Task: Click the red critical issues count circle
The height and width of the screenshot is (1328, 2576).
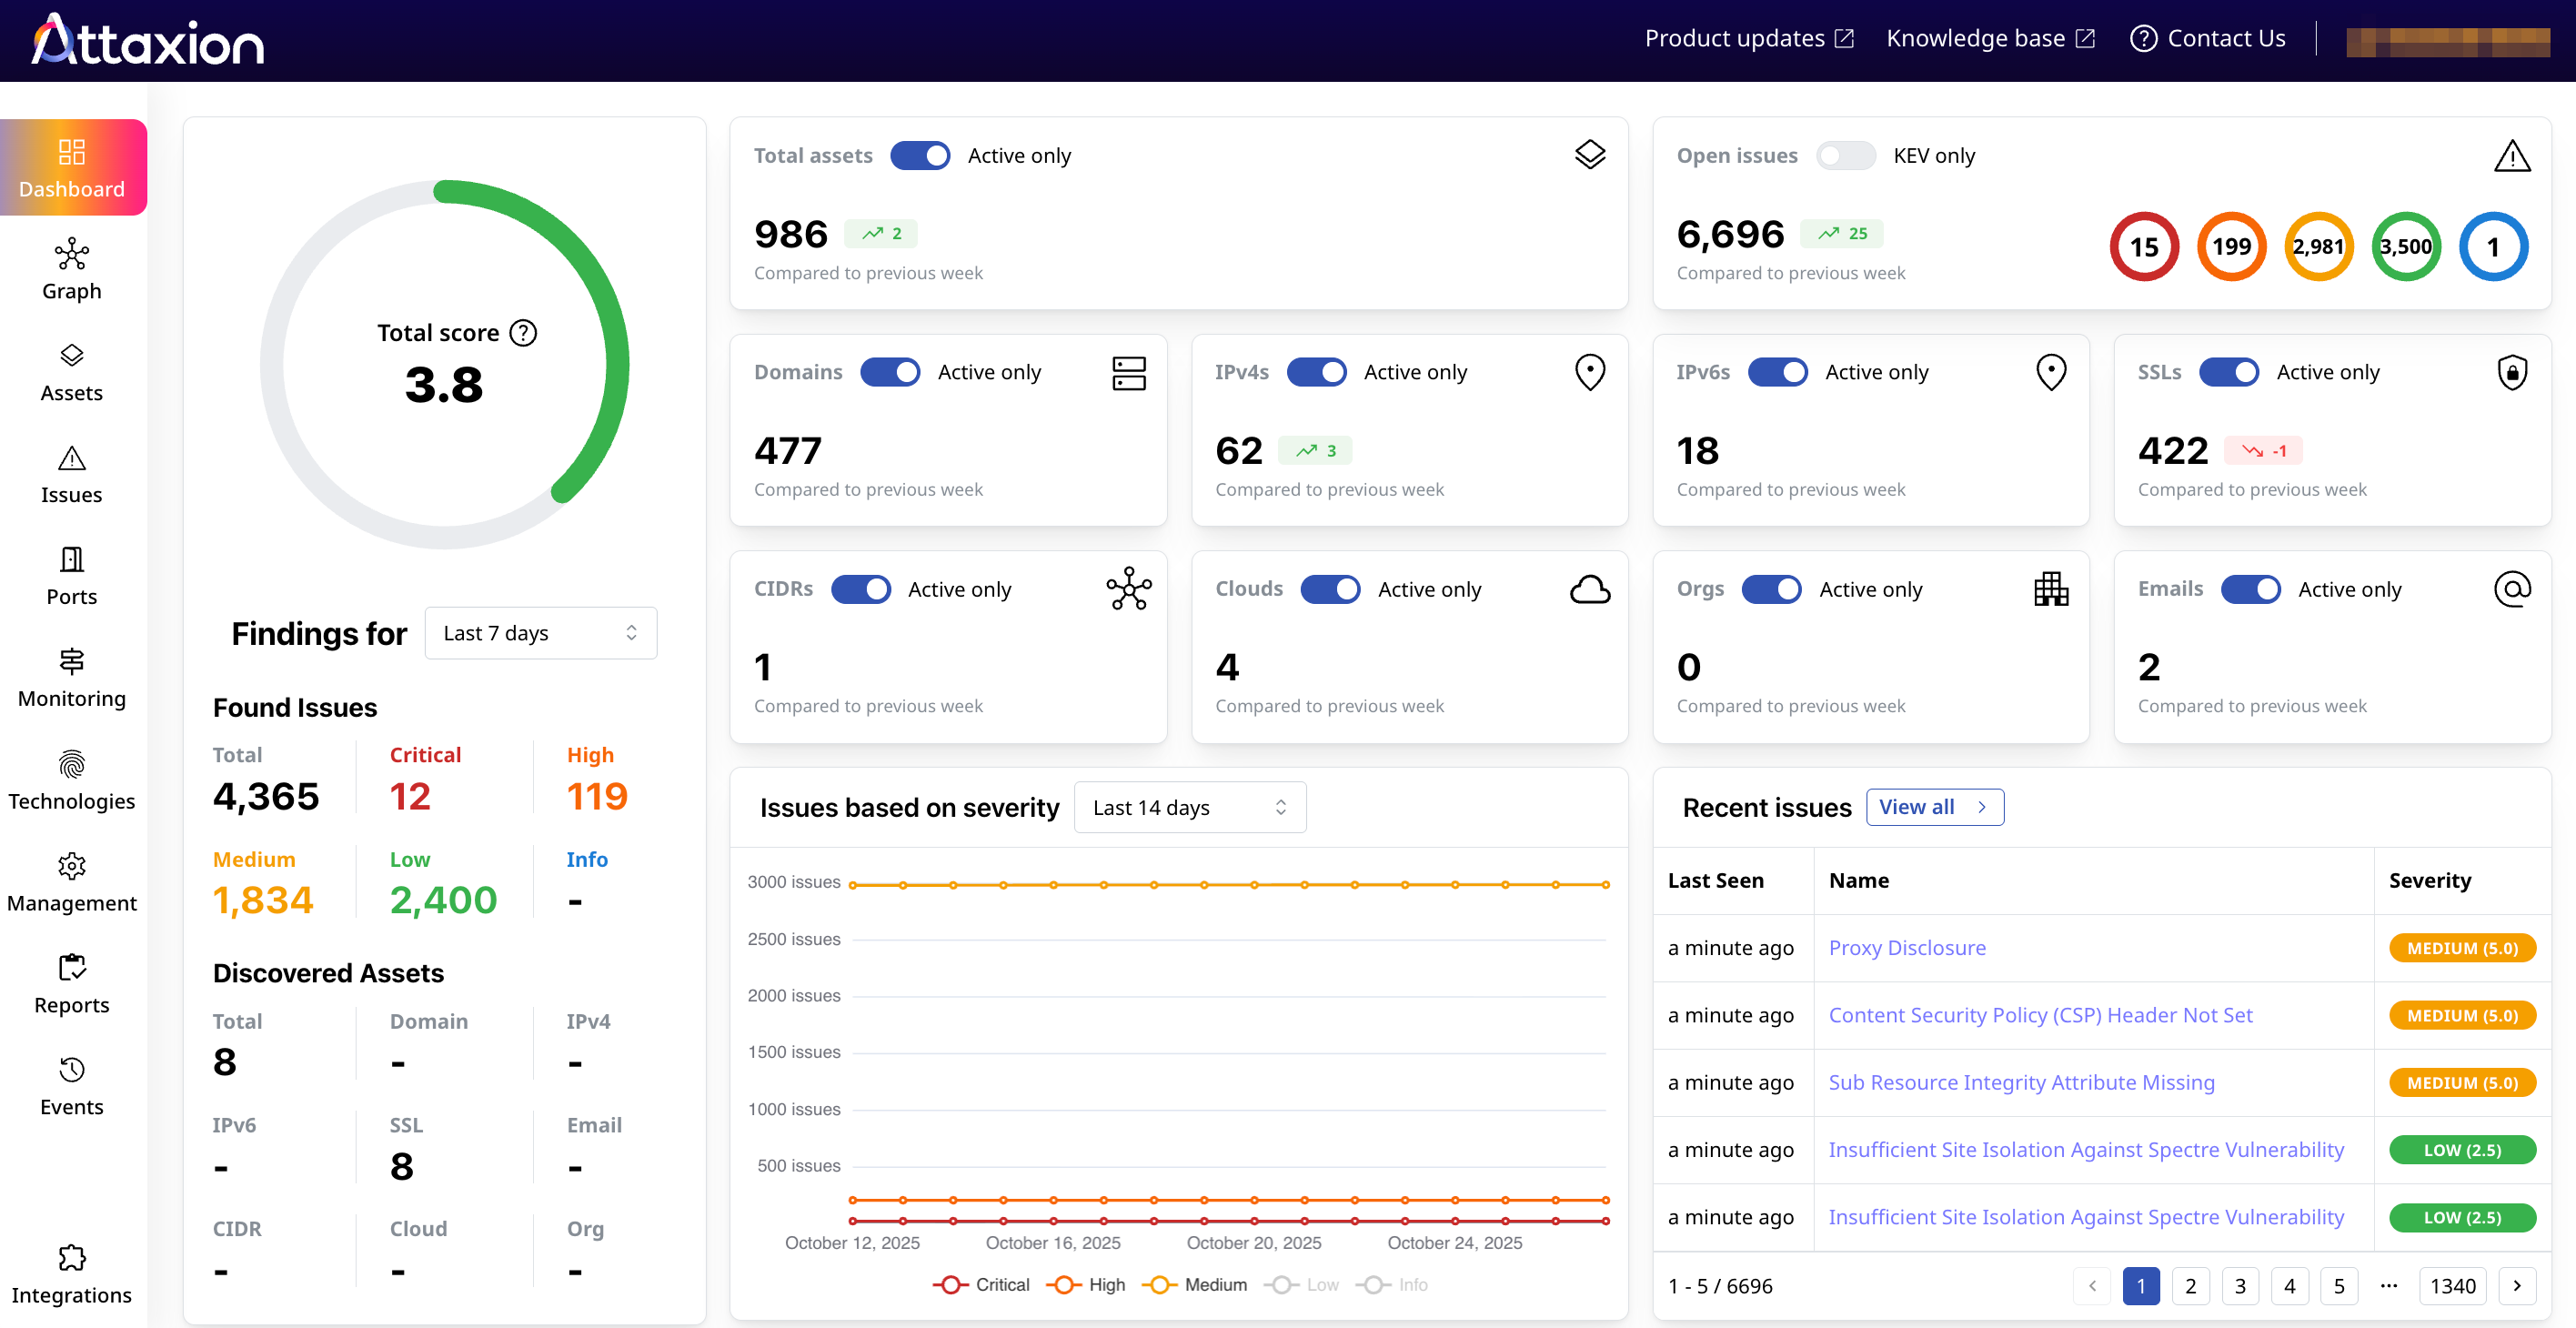Action: tap(2143, 247)
